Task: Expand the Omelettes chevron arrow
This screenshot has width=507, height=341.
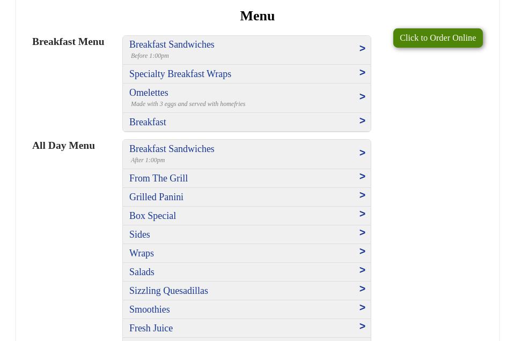Action: pos(362,97)
